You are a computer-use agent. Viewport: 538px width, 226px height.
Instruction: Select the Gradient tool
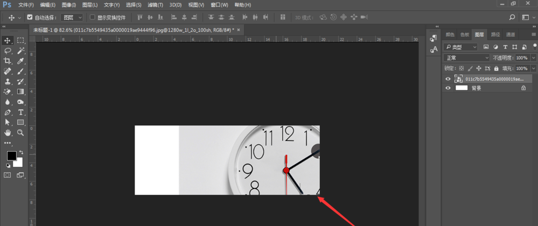(20, 91)
